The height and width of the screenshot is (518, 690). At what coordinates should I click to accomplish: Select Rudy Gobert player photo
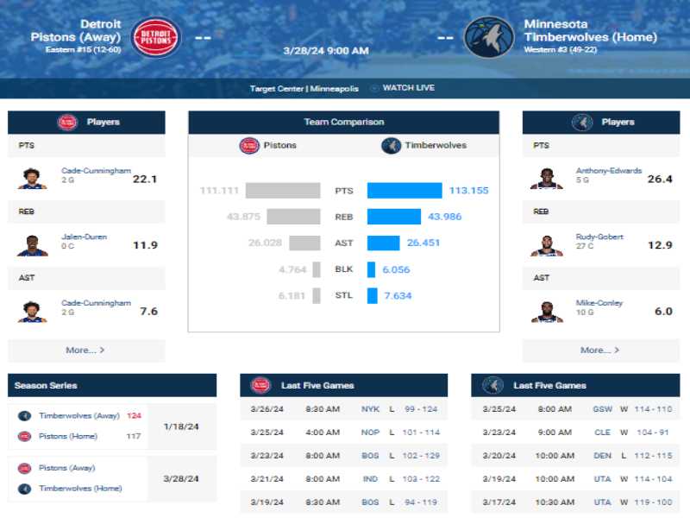point(547,245)
